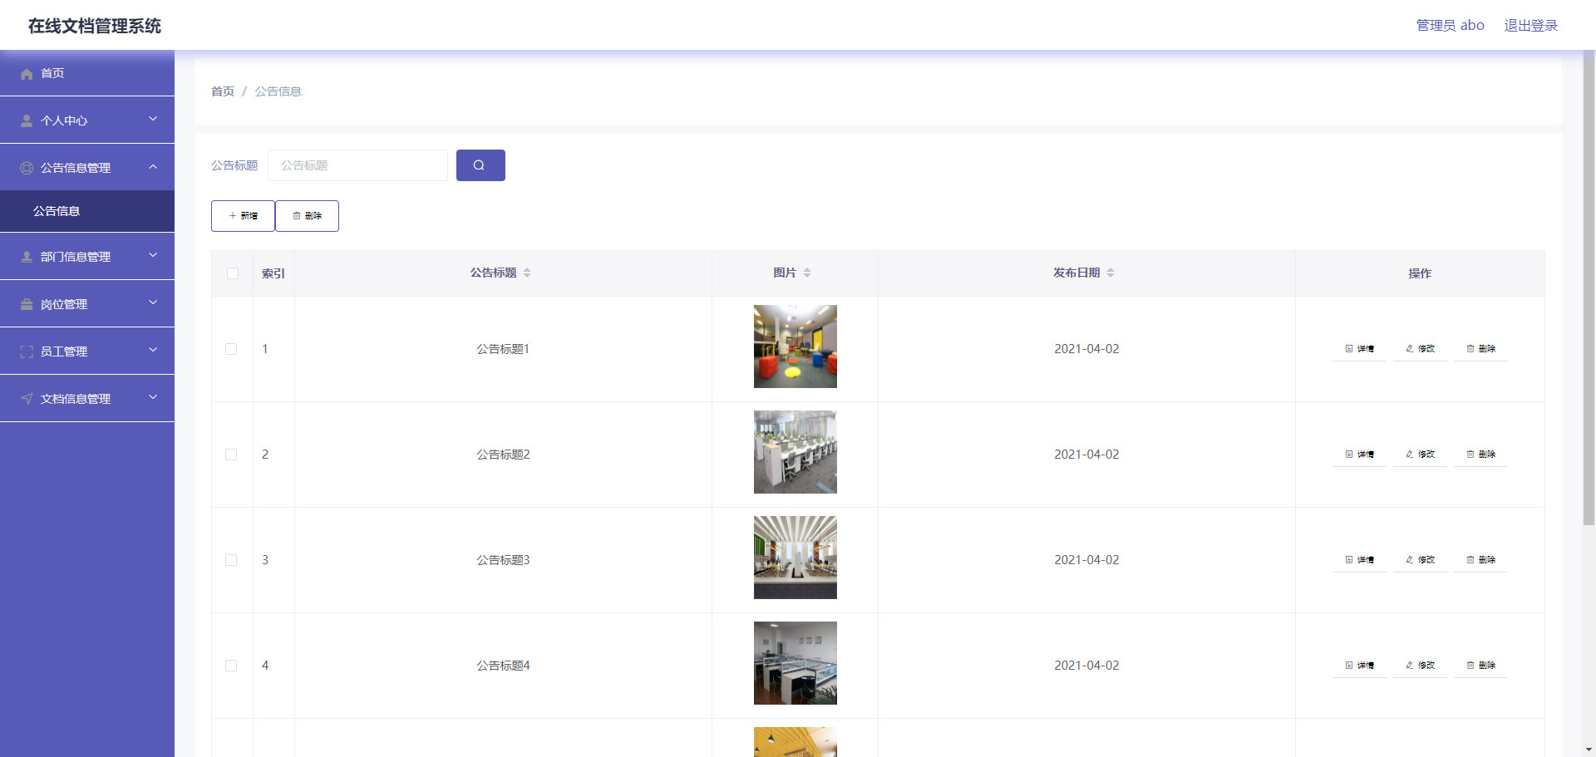Open 文档信息管理 menu label

tap(76, 399)
